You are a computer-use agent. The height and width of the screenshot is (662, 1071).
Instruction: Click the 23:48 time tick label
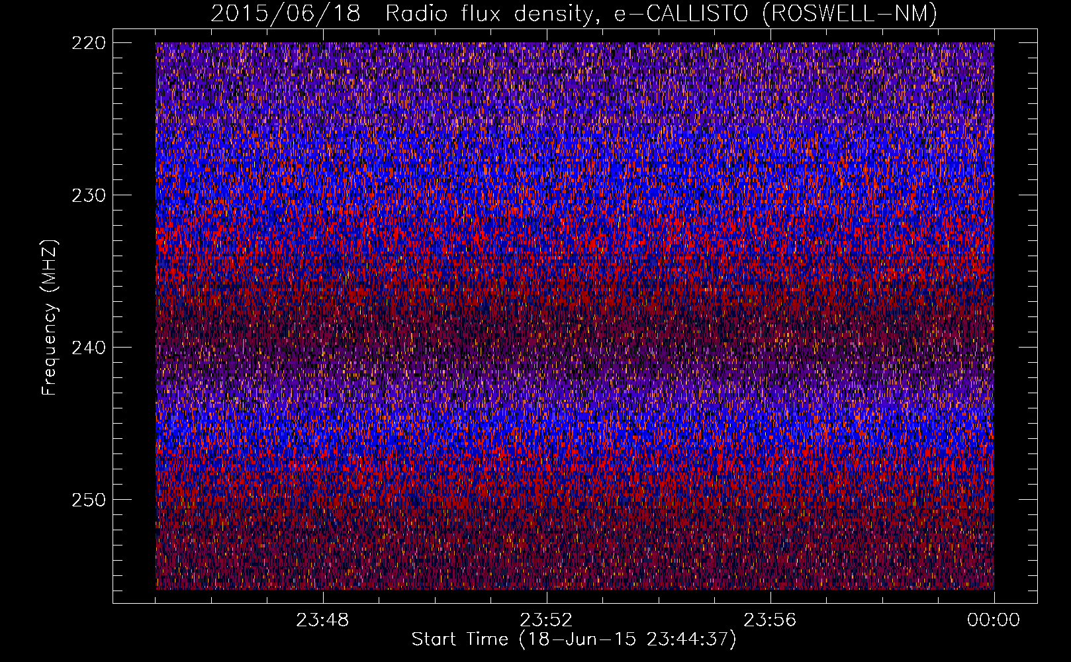(x=322, y=620)
